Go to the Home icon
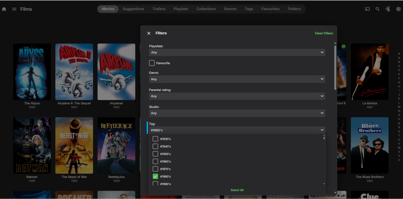403x199 pixels. pos(4,9)
